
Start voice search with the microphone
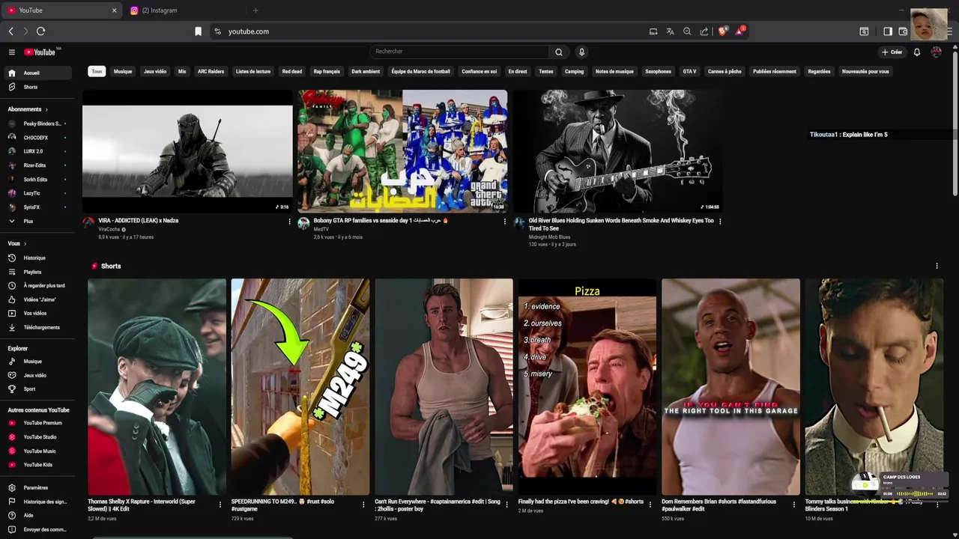point(581,52)
